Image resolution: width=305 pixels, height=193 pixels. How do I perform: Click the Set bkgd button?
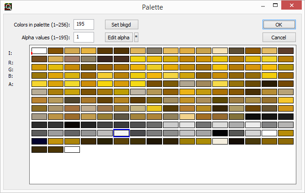pos(121,25)
